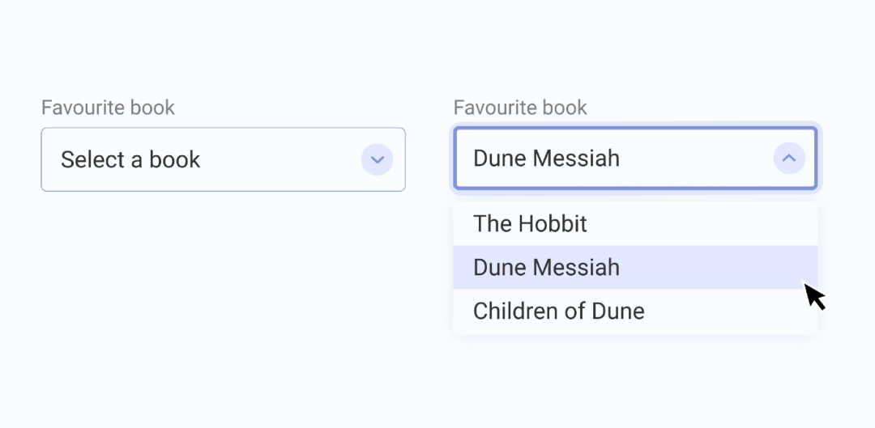
Task: Click the right 'Favourite book' label
Action: point(520,108)
